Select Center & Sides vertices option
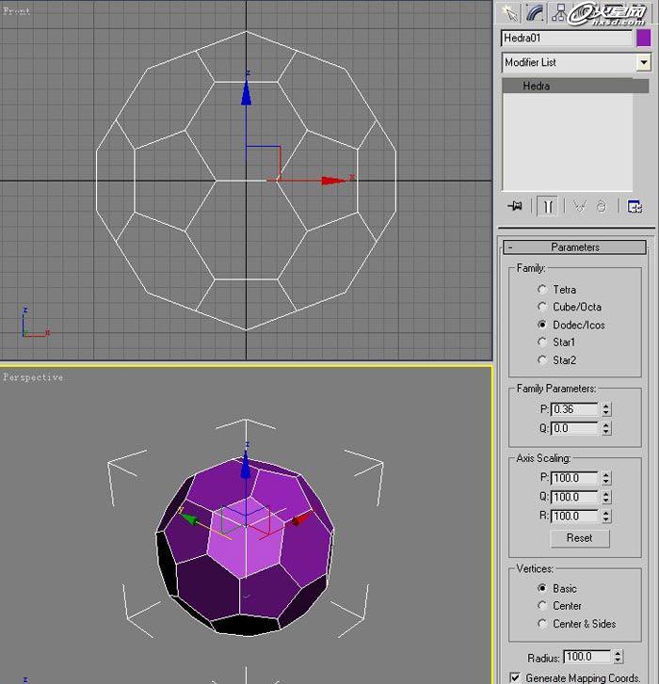The image size is (659, 684). [x=542, y=624]
